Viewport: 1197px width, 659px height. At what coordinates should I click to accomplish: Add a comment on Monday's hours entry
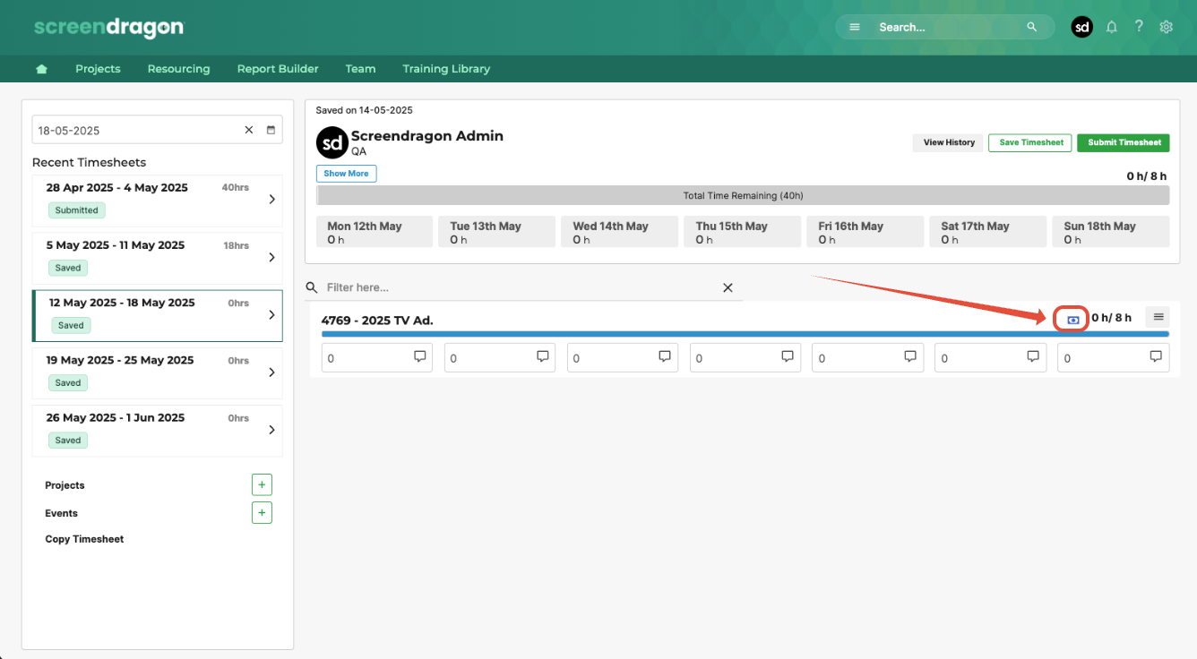tap(420, 356)
